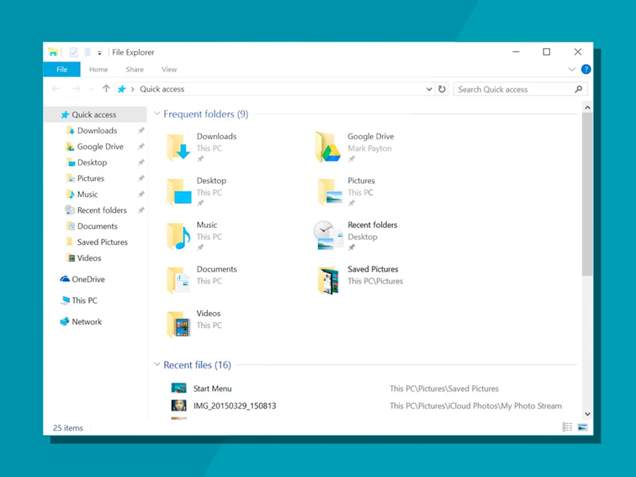636x477 pixels.
Task: Switch to the View ribbon tab
Action: [x=169, y=69]
